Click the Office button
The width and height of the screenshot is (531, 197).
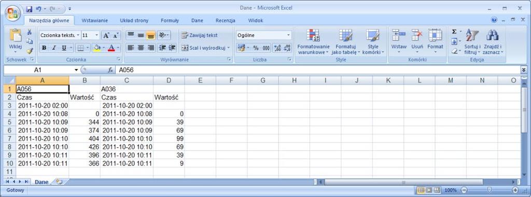[13, 13]
